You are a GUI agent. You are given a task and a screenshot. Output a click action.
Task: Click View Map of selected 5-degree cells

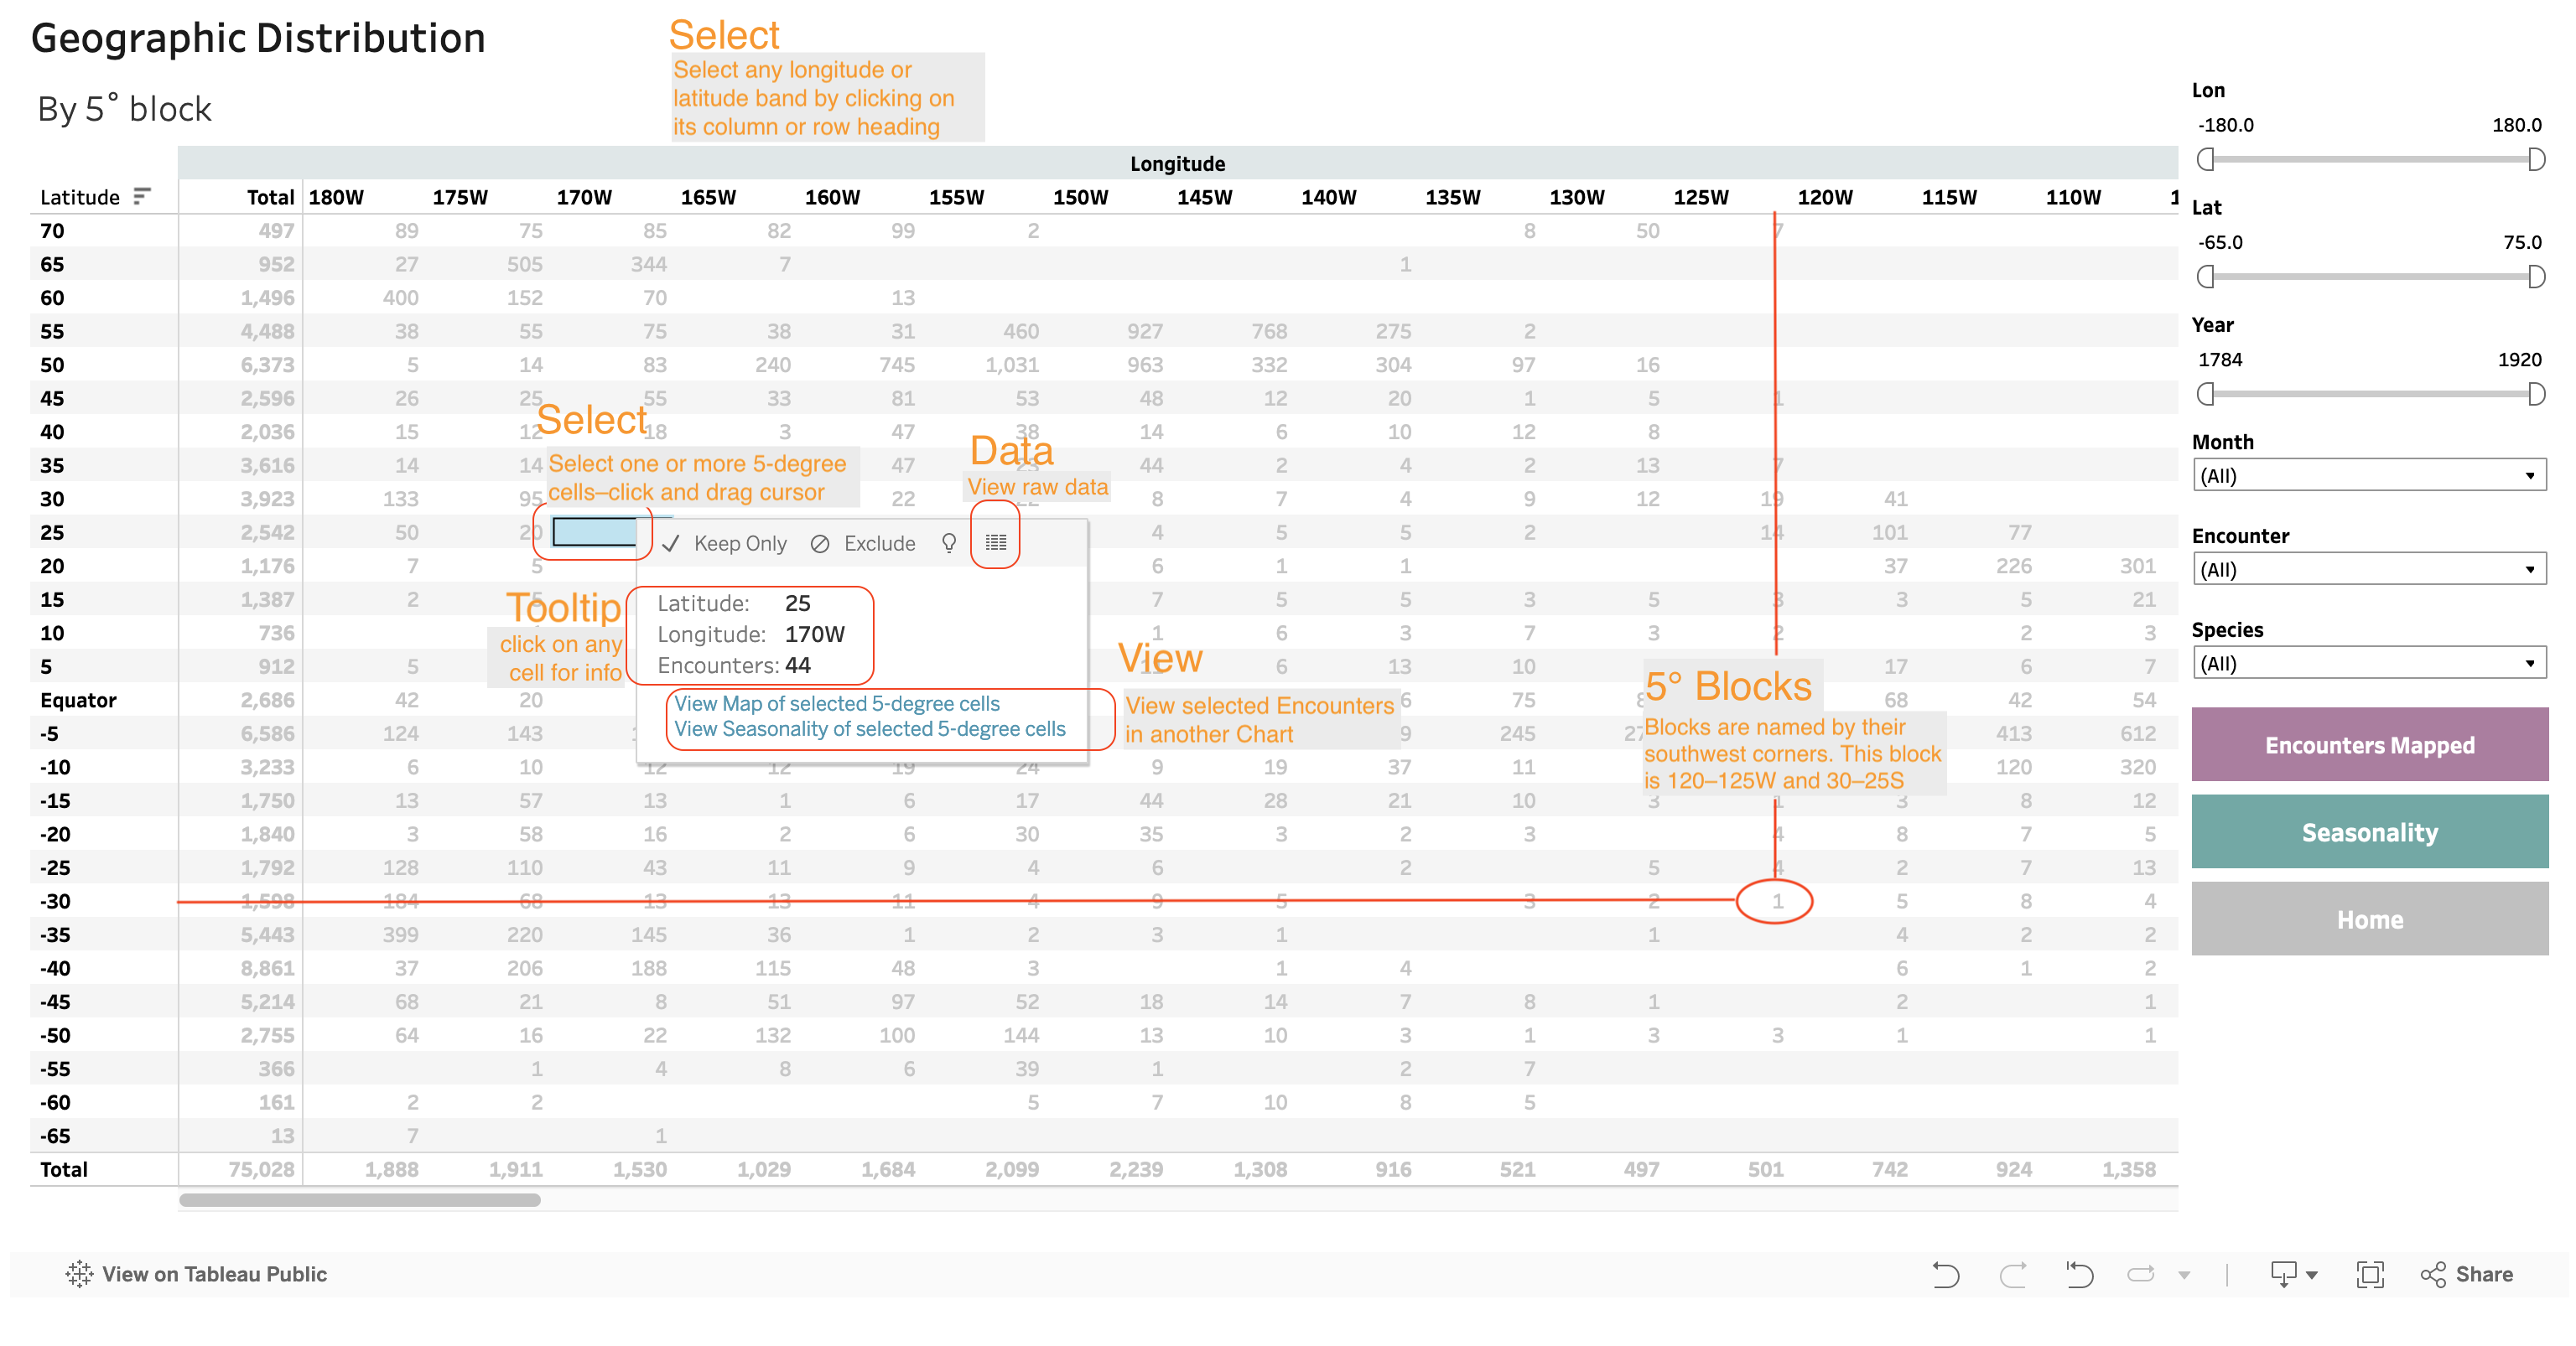click(x=836, y=703)
